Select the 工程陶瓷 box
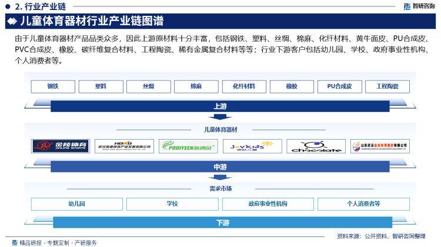 (x=387, y=86)
